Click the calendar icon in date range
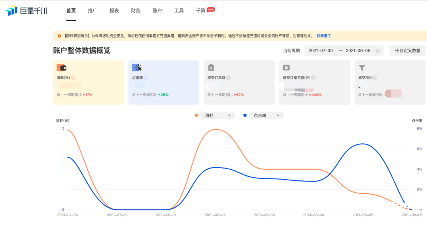Viewport: 427px width, 225px height. pyautogui.click(x=378, y=51)
